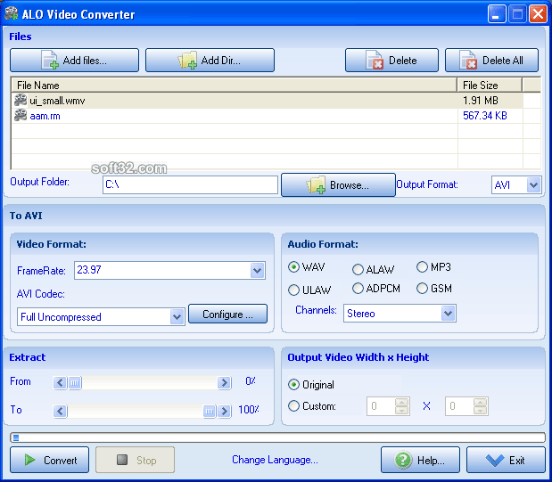The width and height of the screenshot is (552, 482).
Task: Click the Add Dir button
Action: [210, 61]
